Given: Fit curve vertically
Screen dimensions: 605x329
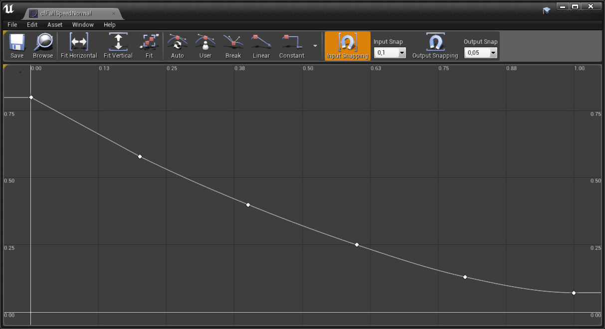Looking at the screenshot, I should point(118,46).
